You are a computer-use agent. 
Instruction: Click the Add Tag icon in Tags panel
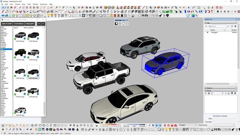point(206,26)
